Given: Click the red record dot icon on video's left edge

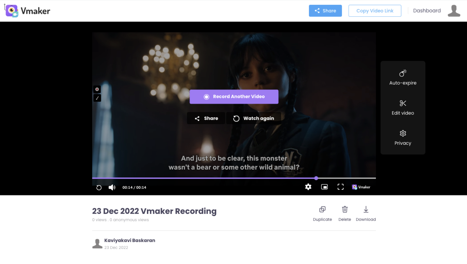Looking at the screenshot, I should (x=97, y=89).
